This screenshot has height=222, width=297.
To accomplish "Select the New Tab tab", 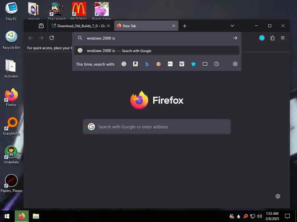I will (x=146, y=26).
